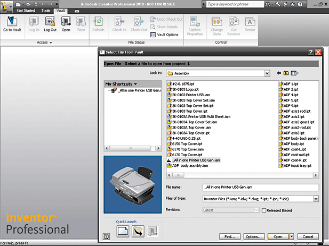Expand the Revision Latest dropdown
Viewport: 329px width, 246px height.
(256, 210)
